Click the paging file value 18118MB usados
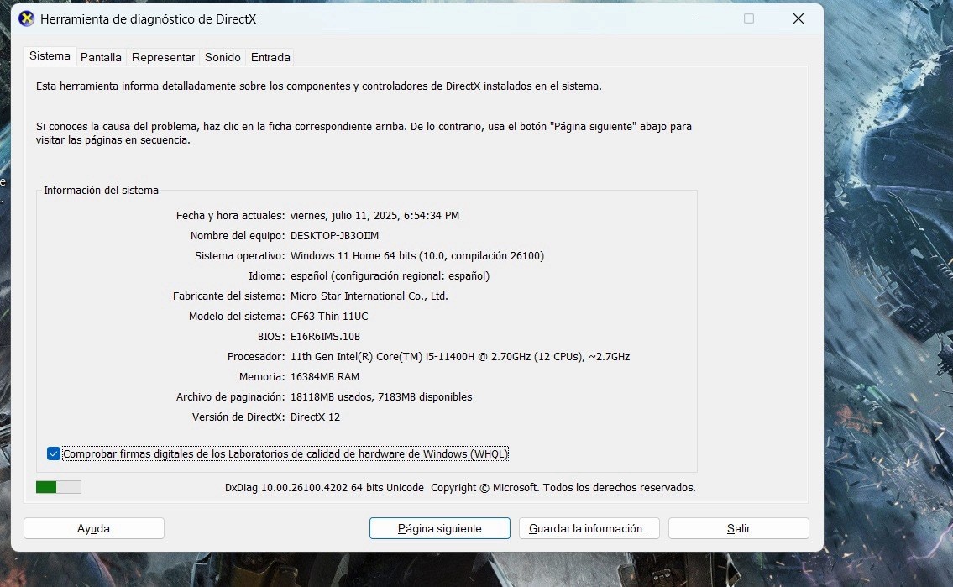 (381, 397)
